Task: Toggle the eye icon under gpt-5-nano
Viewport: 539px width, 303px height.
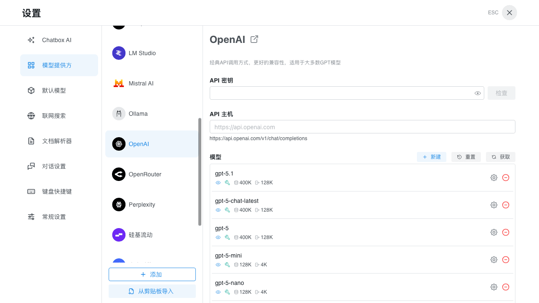Action: point(218,292)
